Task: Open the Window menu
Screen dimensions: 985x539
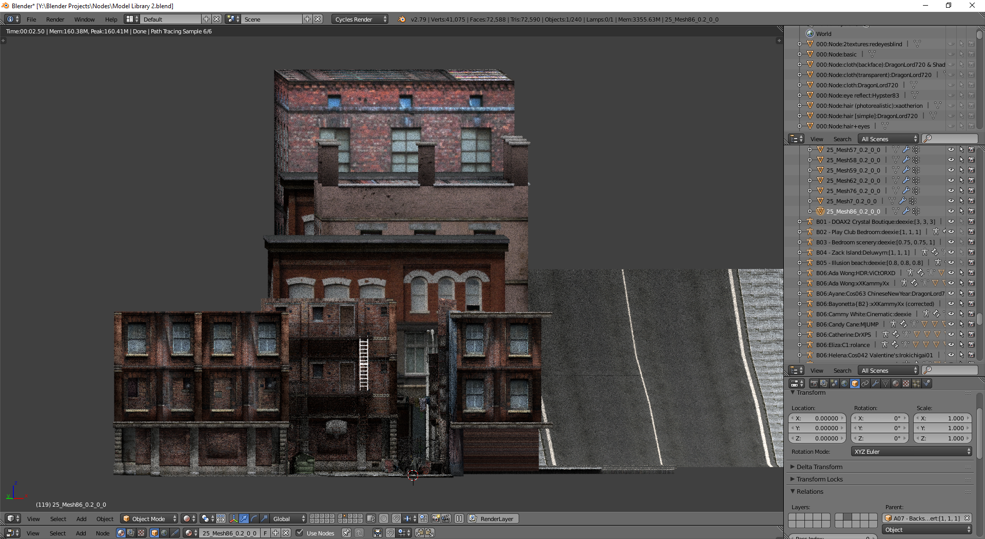Action: (84, 20)
